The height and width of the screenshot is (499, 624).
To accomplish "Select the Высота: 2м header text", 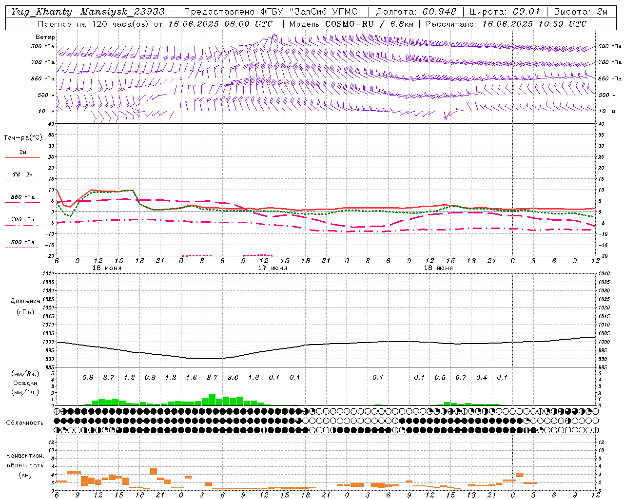I will [581, 12].
